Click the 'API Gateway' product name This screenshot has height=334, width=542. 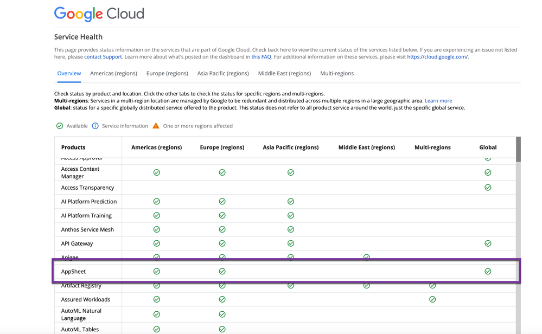pyautogui.click(x=77, y=243)
